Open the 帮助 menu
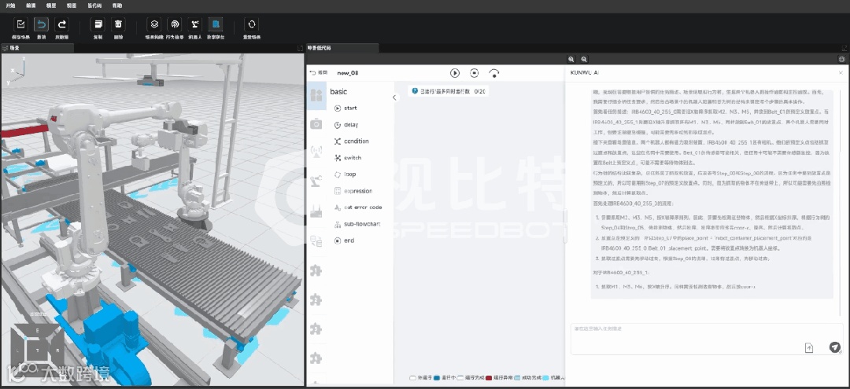This screenshot has height=389, width=850. coord(117,5)
